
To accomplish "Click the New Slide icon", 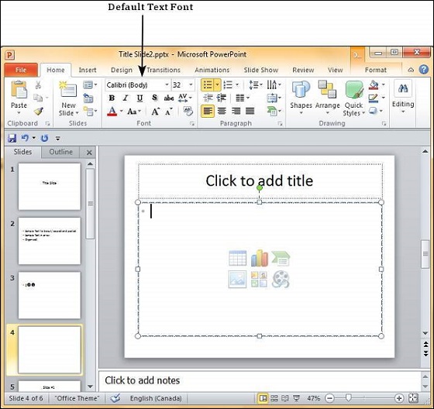I will point(68,89).
